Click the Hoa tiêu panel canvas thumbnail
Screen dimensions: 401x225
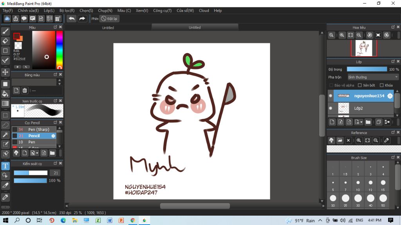pyautogui.click(x=364, y=48)
